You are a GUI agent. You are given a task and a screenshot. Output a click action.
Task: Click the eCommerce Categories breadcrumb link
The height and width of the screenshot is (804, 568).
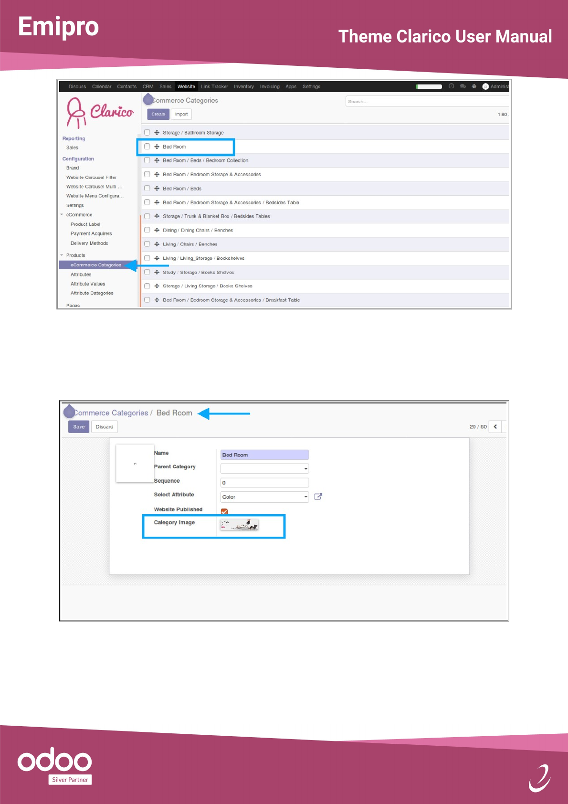click(111, 413)
